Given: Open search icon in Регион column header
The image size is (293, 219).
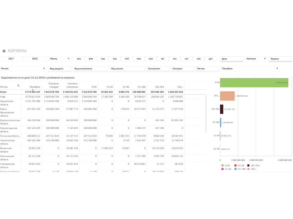Looking at the screenshot, I should coord(19,86).
